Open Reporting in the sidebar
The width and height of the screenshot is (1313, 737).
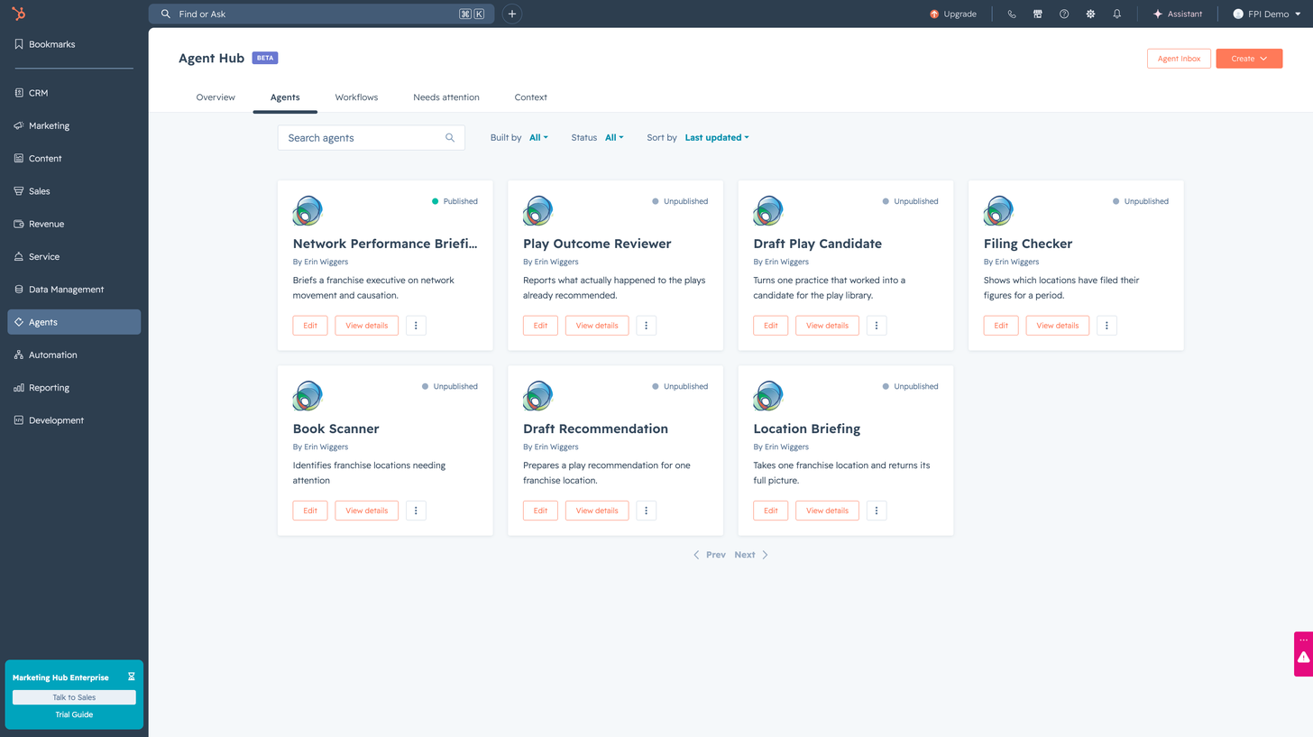click(x=74, y=388)
